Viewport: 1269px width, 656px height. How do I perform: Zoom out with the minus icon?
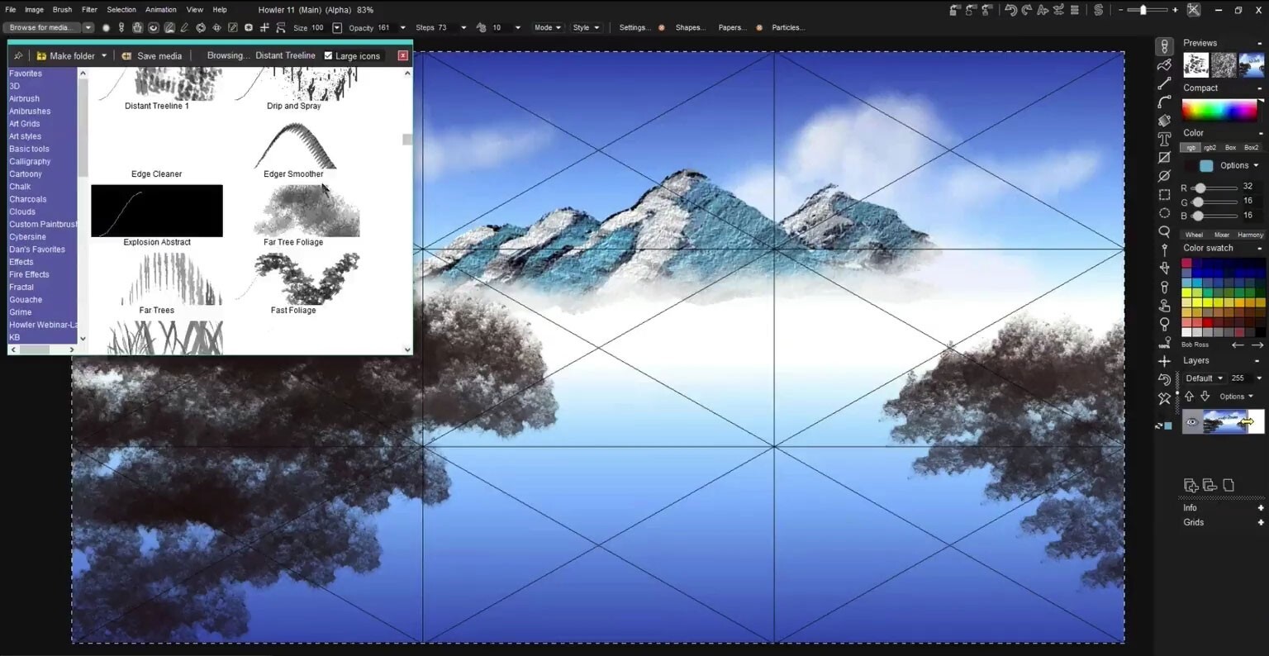1120,10
